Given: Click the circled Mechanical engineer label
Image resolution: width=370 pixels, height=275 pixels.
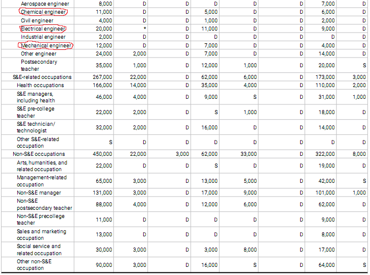Looking at the screenshot, I should [x=46, y=45].
